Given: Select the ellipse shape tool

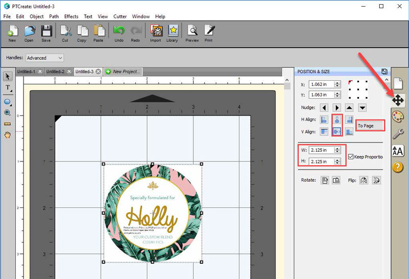Looking at the screenshot, I should click(7, 102).
